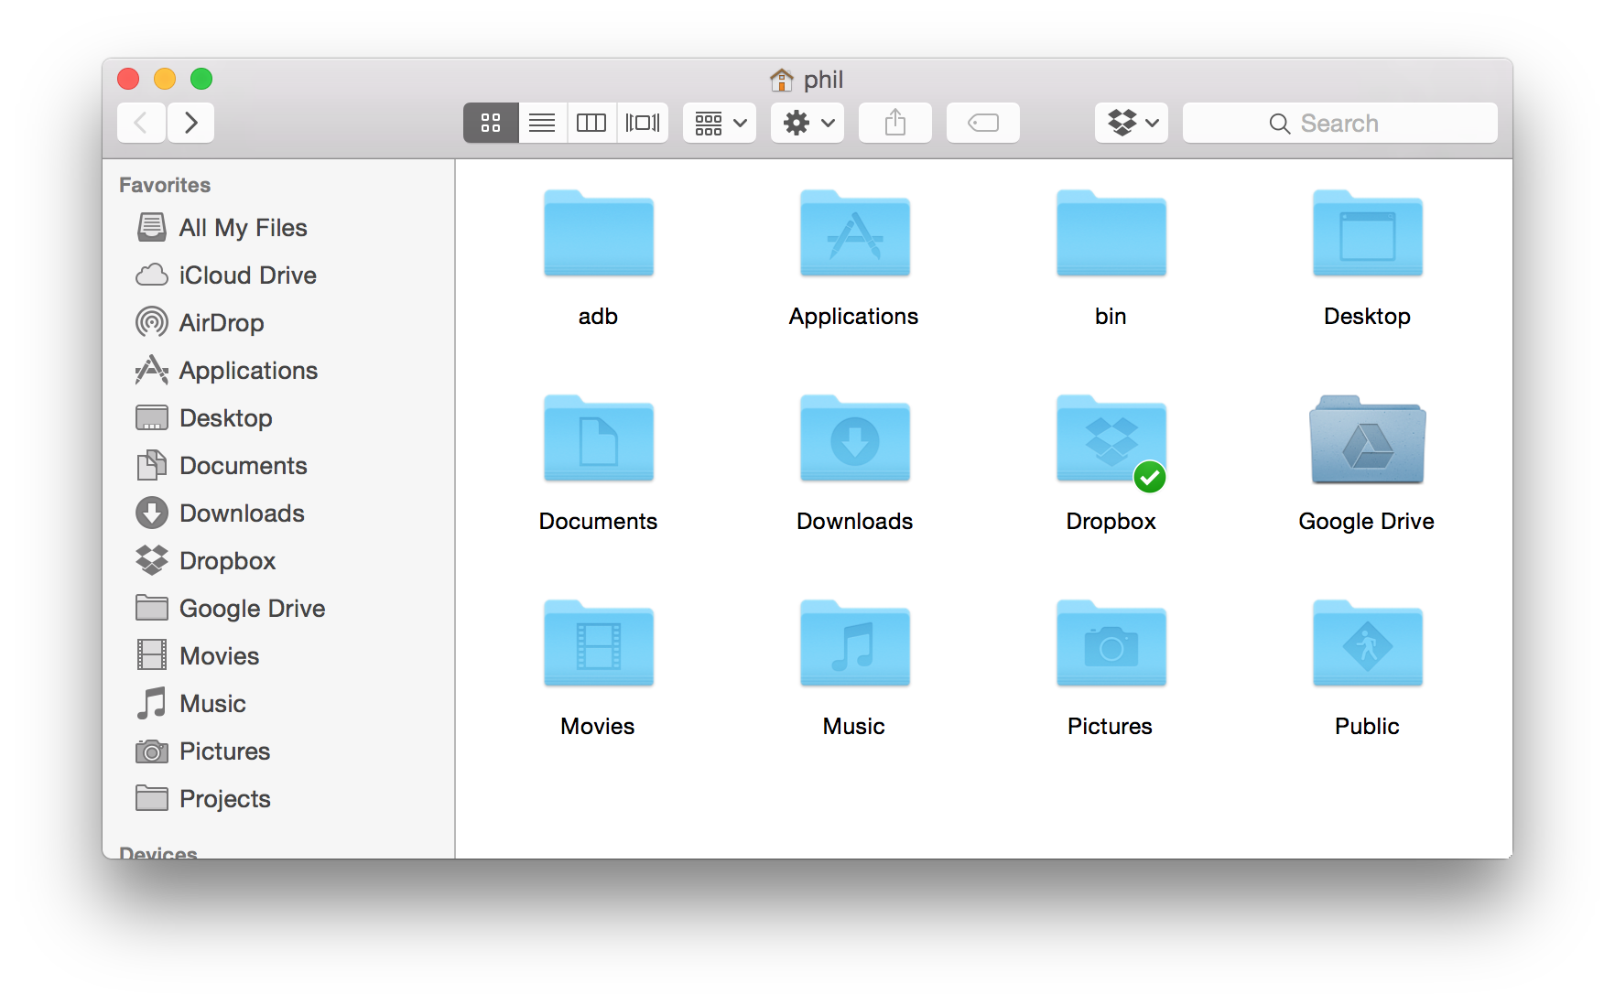This screenshot has width=1615, height=1005.
Task: Select All My Files in the sidebar
Action: coord(243,227)
